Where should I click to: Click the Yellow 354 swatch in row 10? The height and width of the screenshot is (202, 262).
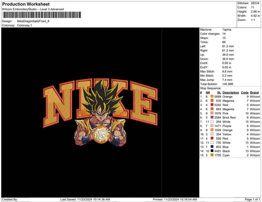[212, 134]
